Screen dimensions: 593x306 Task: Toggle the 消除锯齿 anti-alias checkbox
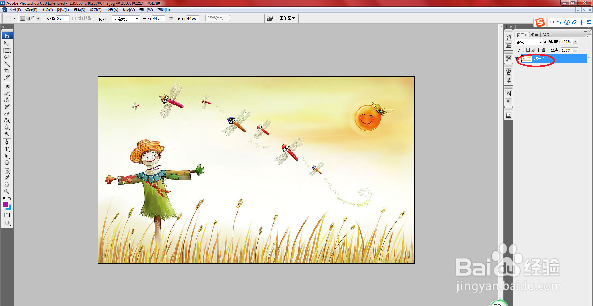point(74,18)
